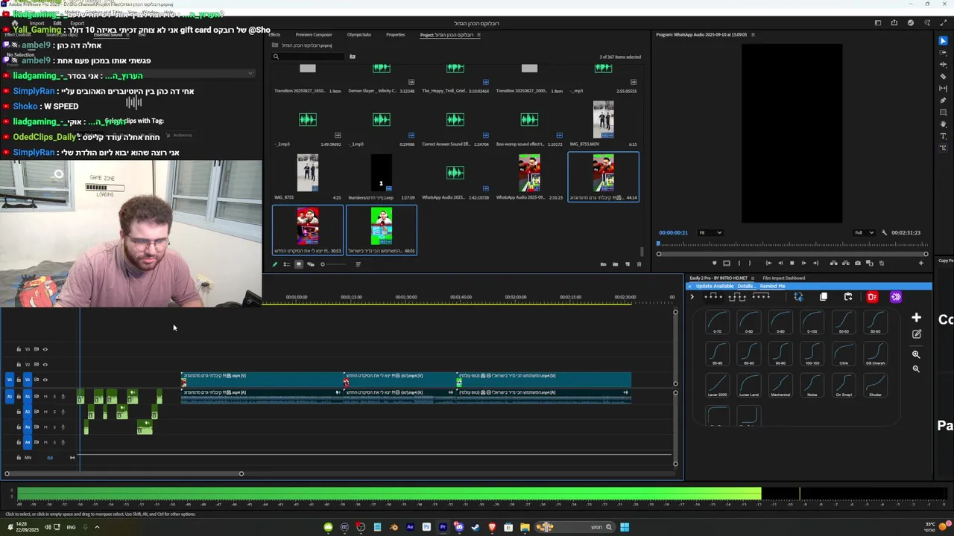The height and width of the screenshot is (536, 954).
Task: Click the Easily 2 Pro edit preset icon
Action: click(916, 334)
